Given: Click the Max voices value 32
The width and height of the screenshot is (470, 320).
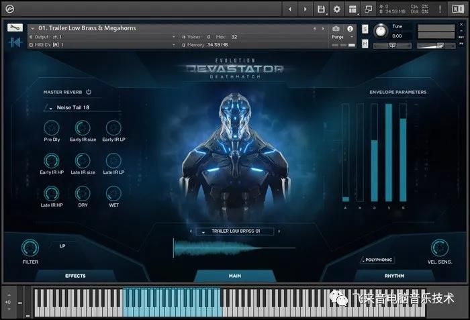Looking at the screenshot, I should (x=234, y=37).
